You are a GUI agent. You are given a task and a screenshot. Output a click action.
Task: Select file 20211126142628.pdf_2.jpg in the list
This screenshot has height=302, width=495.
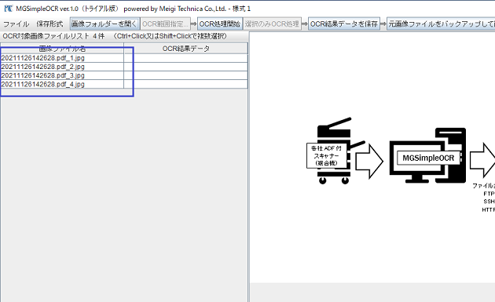[62, 67]
